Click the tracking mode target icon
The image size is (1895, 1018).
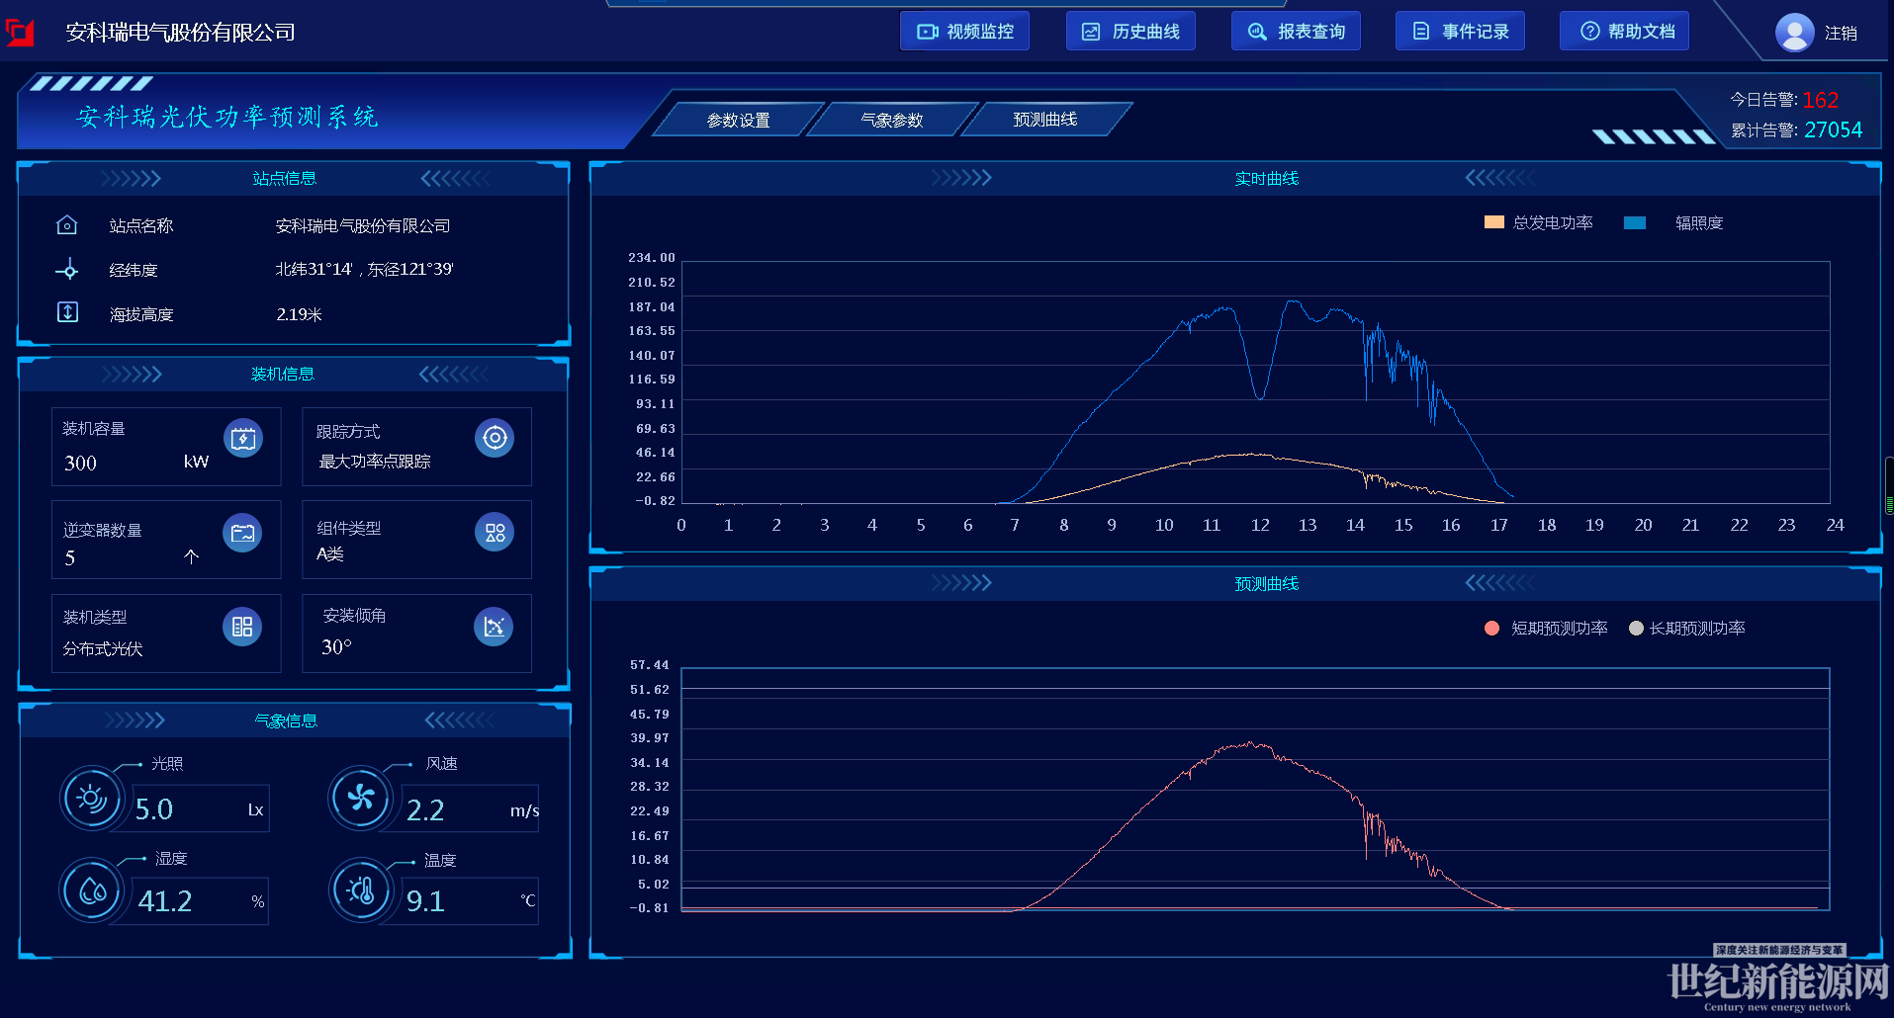point(495,438)
